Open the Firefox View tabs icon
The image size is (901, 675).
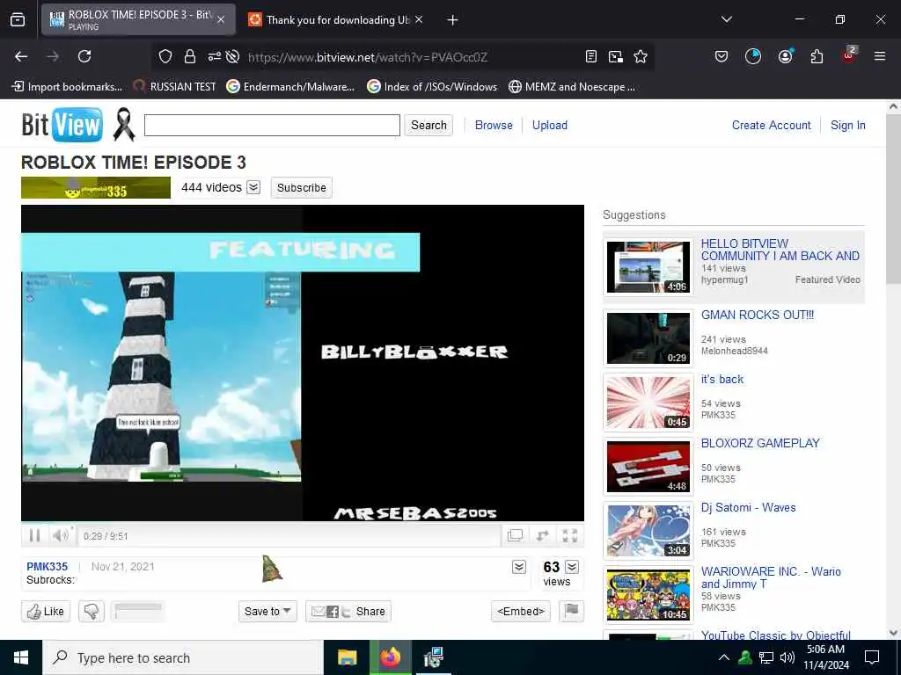(x=18, y=19)
